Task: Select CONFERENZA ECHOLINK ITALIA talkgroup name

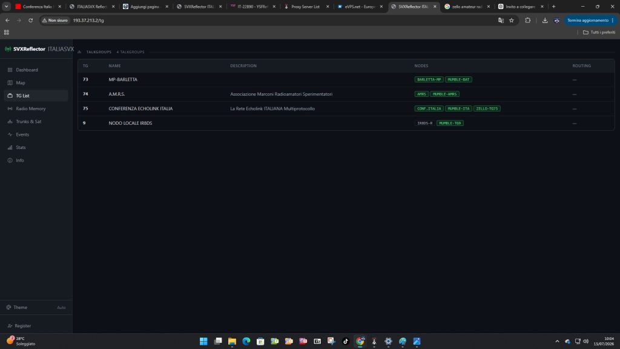Action: click(140, 108)
